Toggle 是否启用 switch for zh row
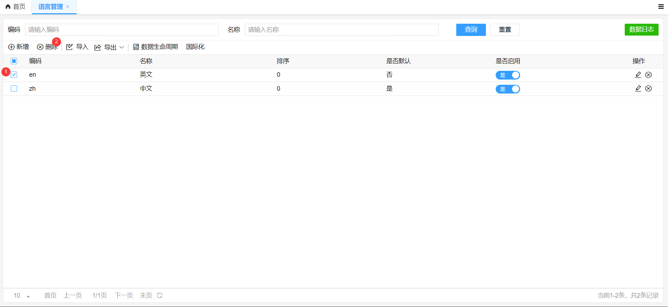This screenshot has width=668, height=307. pos(508,89)
